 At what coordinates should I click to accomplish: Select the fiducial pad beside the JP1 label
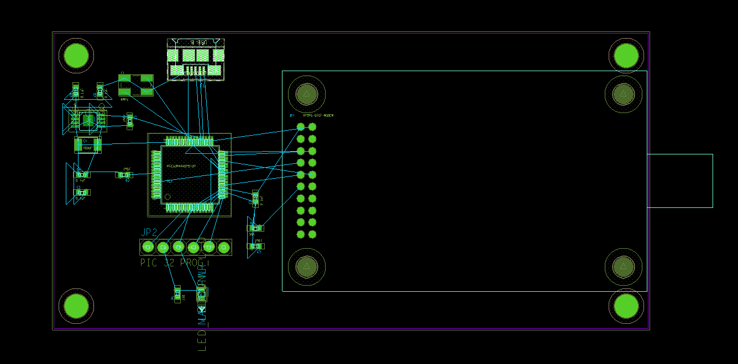coord(306,95)
